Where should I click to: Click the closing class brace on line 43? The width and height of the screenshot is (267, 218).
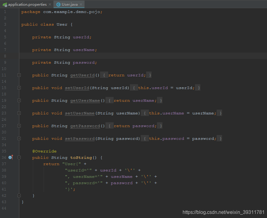pyautogui.click(x=23, y=202)
